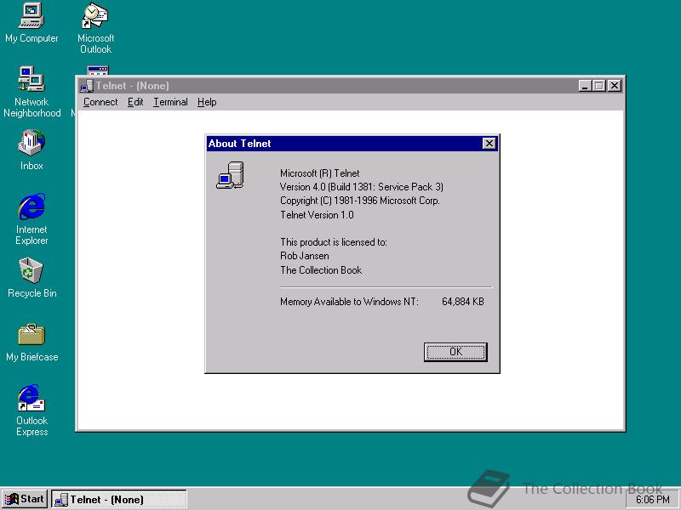Minimize the Telnet window
681x510 pixels.
coord(585,86)
